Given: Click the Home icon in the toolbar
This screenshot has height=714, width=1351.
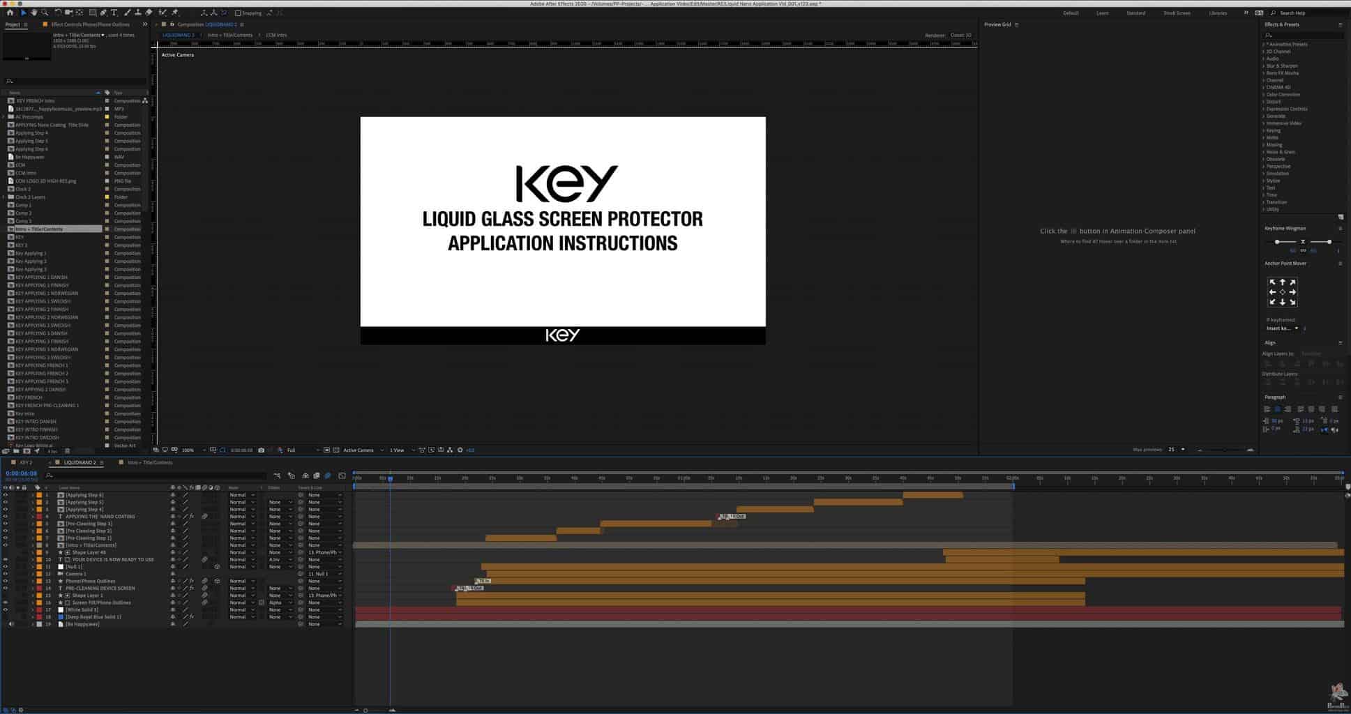Looking at the screenshot, I should [x=10, y=13].
